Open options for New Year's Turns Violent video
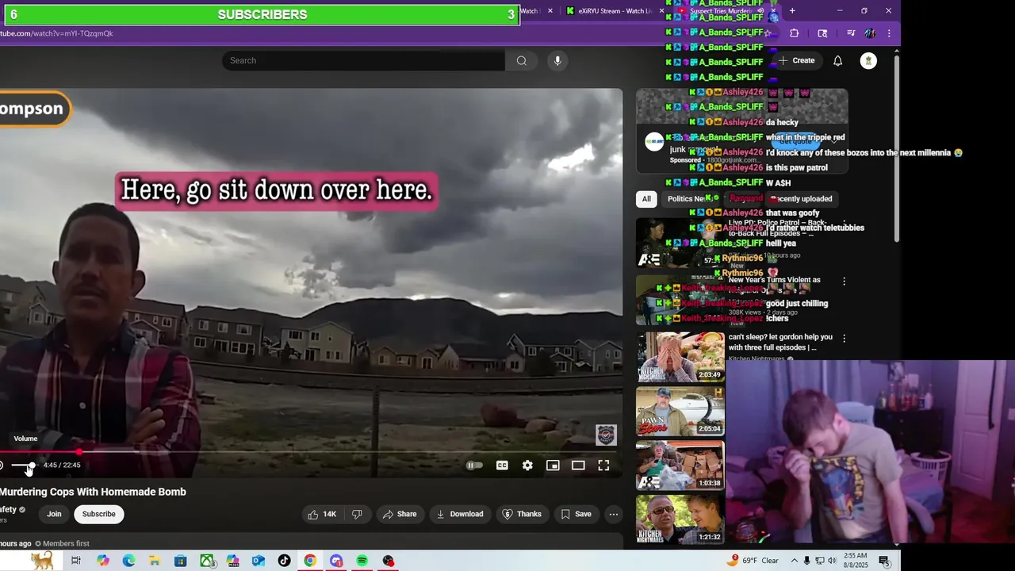 pos(844,282)
